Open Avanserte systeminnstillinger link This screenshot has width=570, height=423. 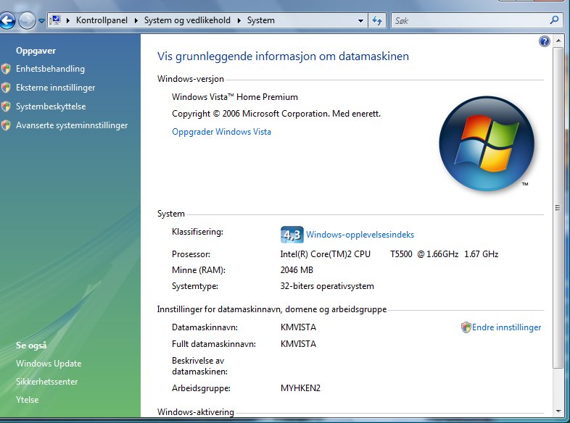click(x=72, y=125)
